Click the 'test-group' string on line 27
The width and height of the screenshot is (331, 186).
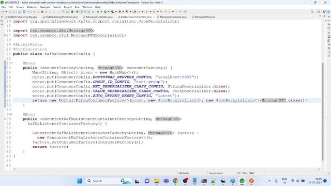[x=148, y=82]
